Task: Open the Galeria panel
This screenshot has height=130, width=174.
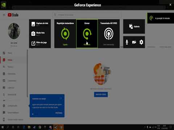Action: pyautogui.click(x=134, y=26)
